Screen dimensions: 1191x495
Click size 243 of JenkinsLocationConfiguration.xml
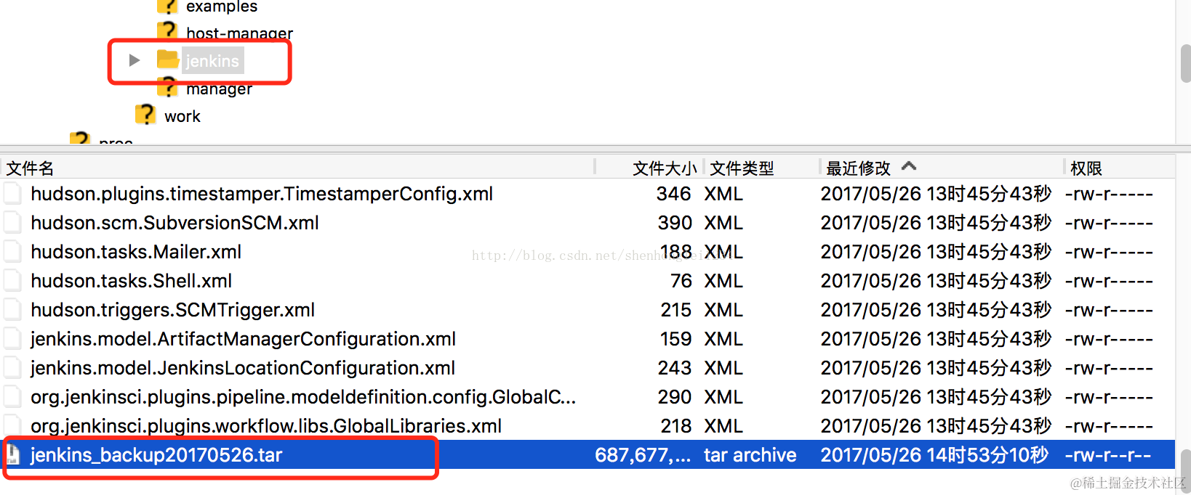[675, 368]
